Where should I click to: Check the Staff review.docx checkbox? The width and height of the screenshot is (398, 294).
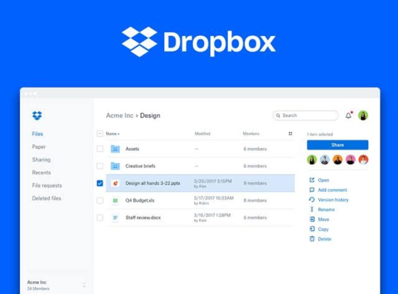(x=100, y=218)
